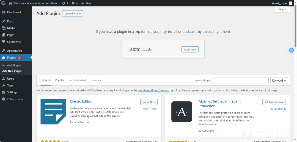Click the Add Plugins page heading

point(48,13)
